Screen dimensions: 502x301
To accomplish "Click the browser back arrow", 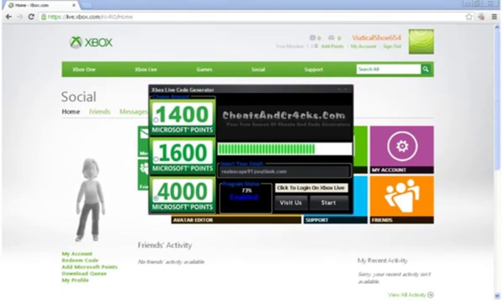I will pyautogui.click(x=8, y=17).
